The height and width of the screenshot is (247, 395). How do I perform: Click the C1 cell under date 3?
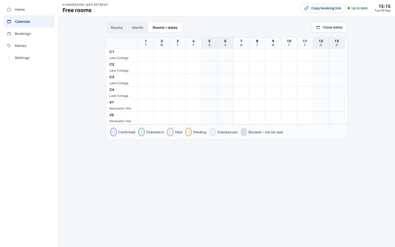pos(177,55)
